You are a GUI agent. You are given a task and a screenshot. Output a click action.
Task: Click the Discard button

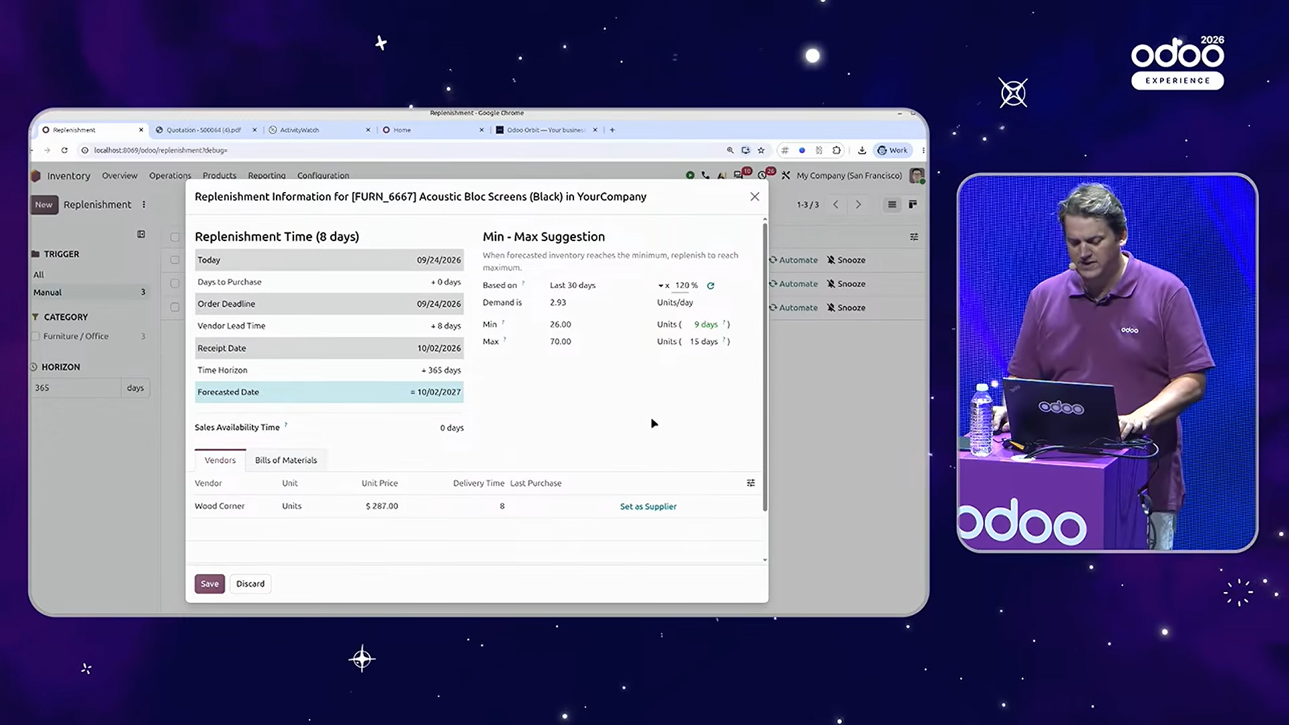click(x=250, y=584)
